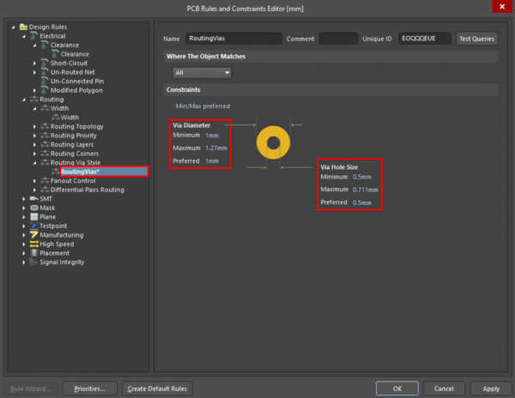
Task: Edit Via Diameter Preferred value 1mm
Action: point(212,160)
